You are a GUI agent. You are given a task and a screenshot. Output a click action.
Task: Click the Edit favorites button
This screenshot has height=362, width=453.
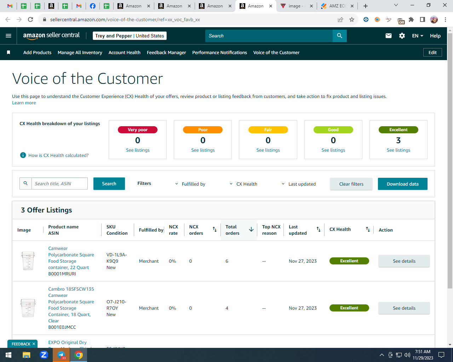pos(432,52)
